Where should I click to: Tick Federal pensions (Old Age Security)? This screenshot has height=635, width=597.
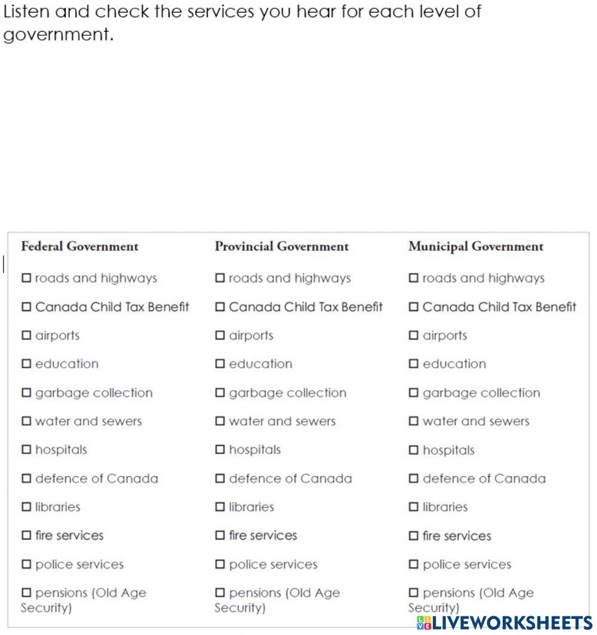pos(26,593)
